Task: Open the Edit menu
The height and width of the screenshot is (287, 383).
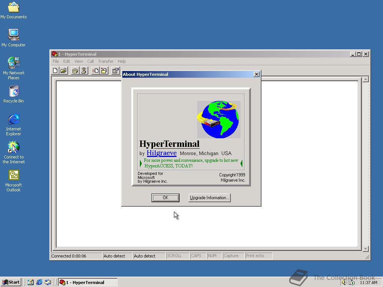Action: pos(67,61)
